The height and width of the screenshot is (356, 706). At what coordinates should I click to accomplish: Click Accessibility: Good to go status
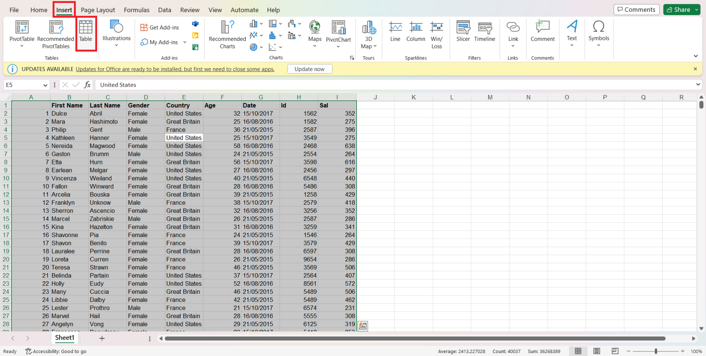tap(56, 351)
